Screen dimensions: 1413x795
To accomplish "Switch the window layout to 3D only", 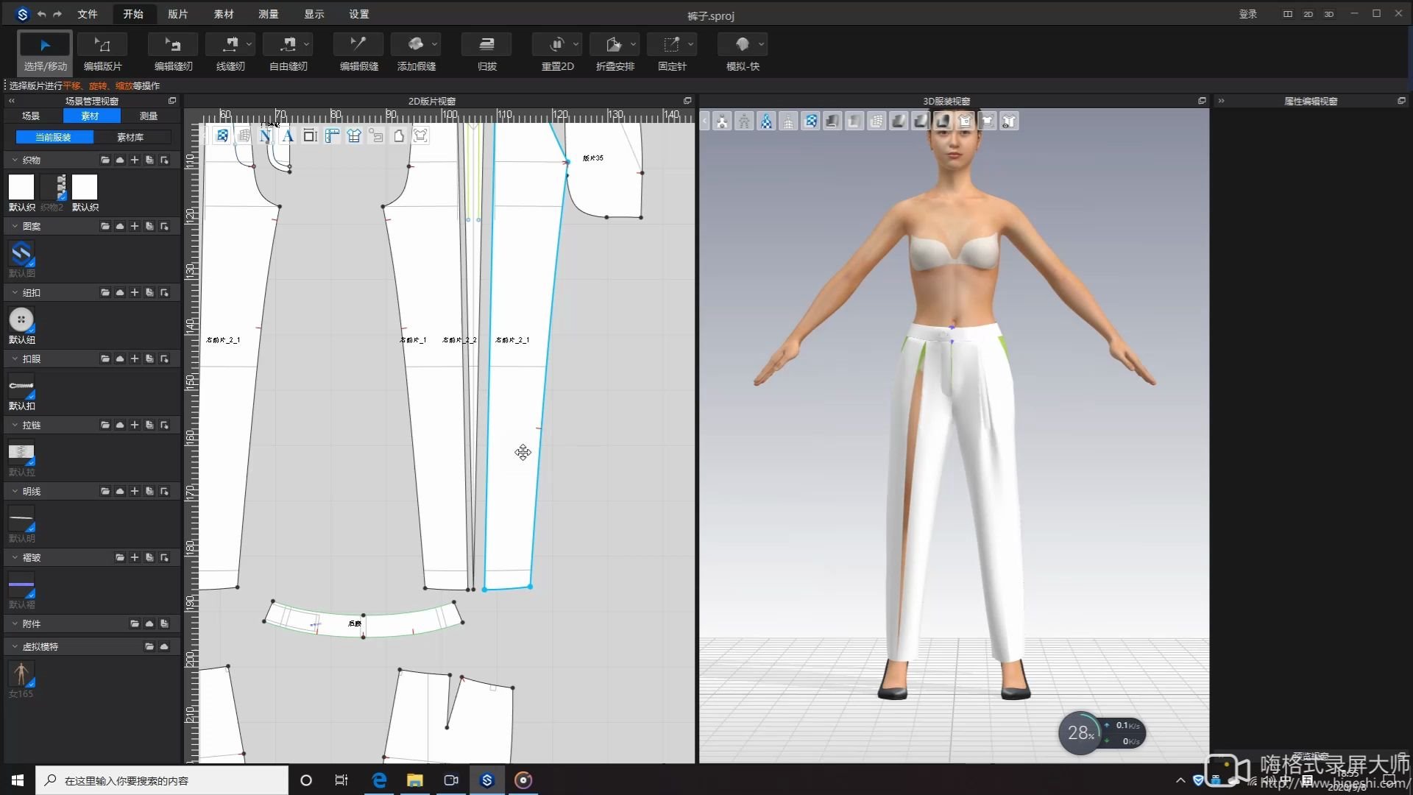I will point(1329,14).
